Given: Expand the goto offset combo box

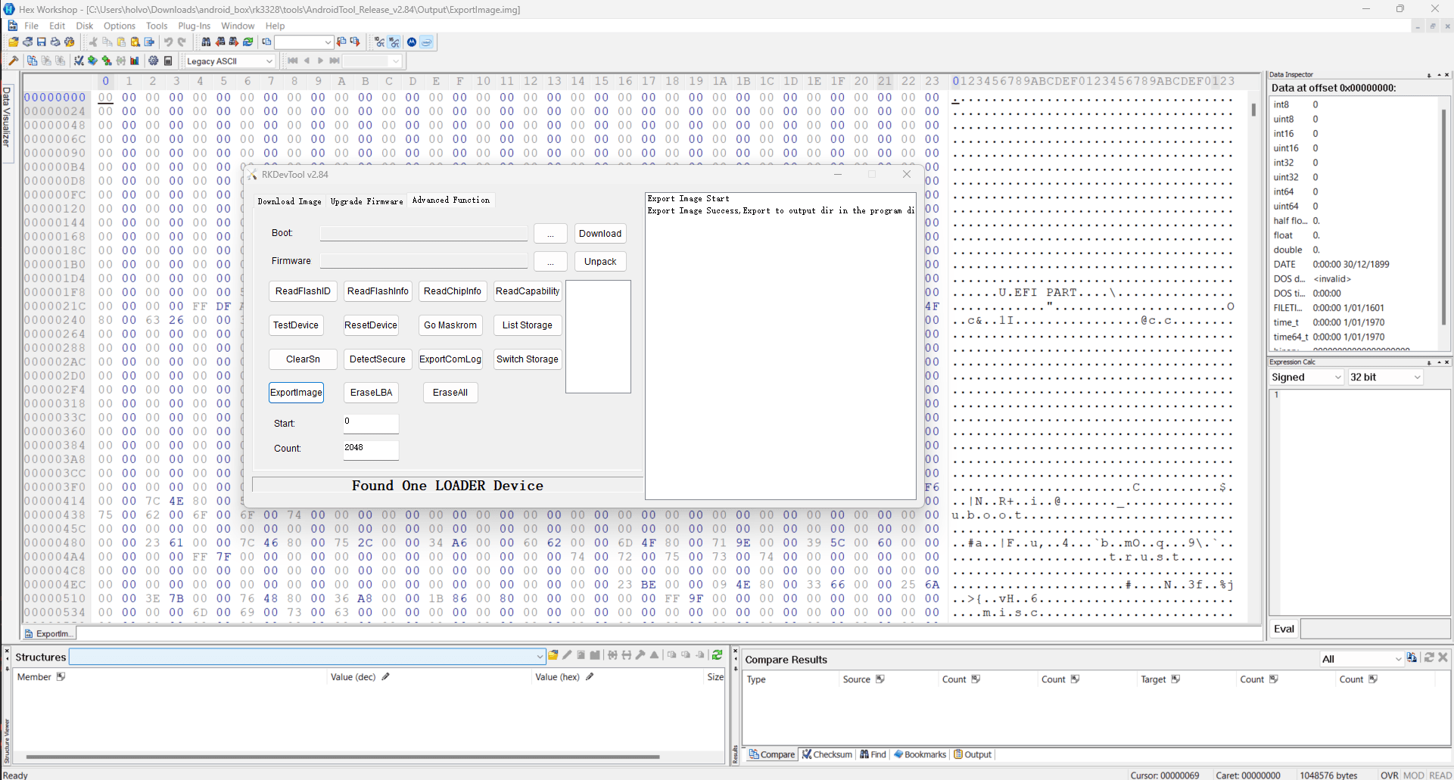Looking at the screenshot, I should tap(328, 42).
